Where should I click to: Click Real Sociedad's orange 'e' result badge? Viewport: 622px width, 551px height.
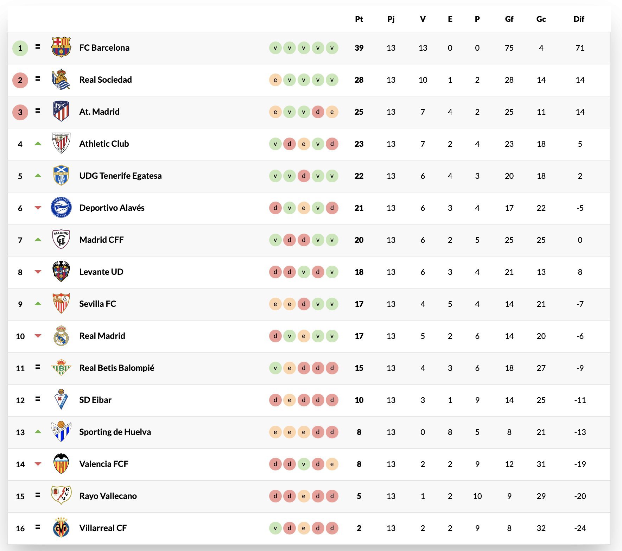(x=275, y=80)
